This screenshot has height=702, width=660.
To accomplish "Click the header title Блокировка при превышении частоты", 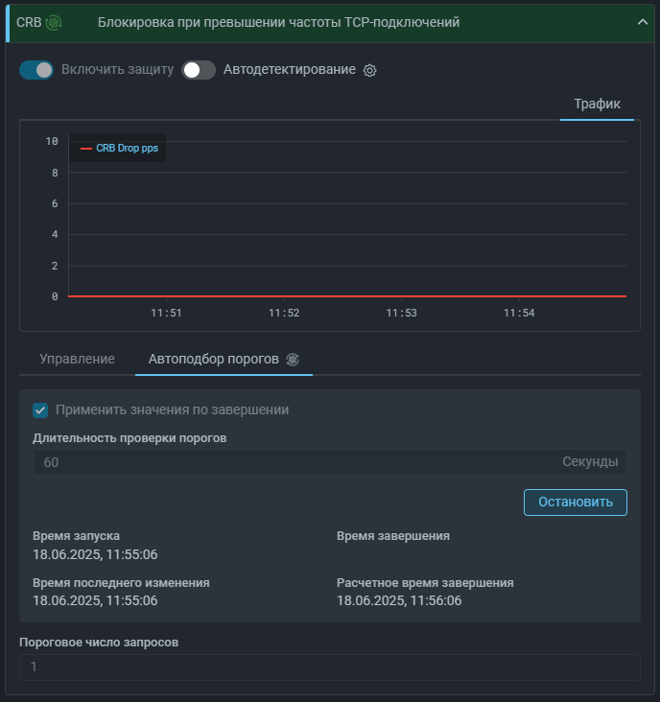I will (278, 22).
